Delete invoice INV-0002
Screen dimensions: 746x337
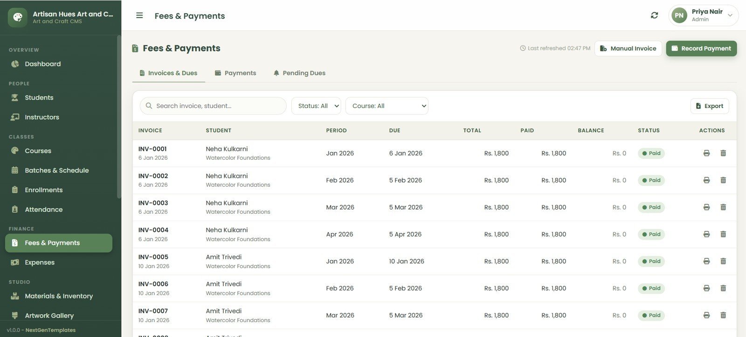[723, 180]
